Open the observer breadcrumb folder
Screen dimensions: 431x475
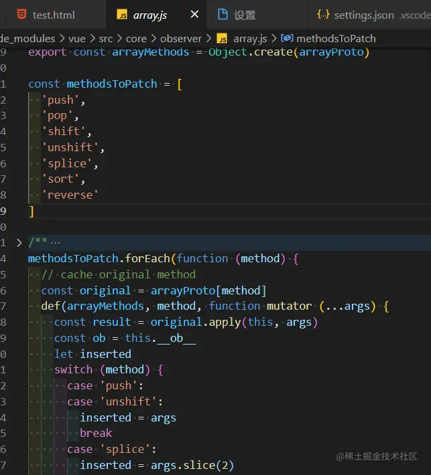(181, 39)
